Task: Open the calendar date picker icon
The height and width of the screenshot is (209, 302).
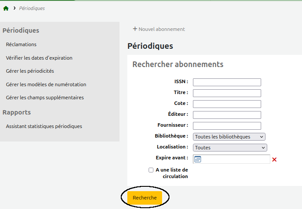Action: (198, 159)
